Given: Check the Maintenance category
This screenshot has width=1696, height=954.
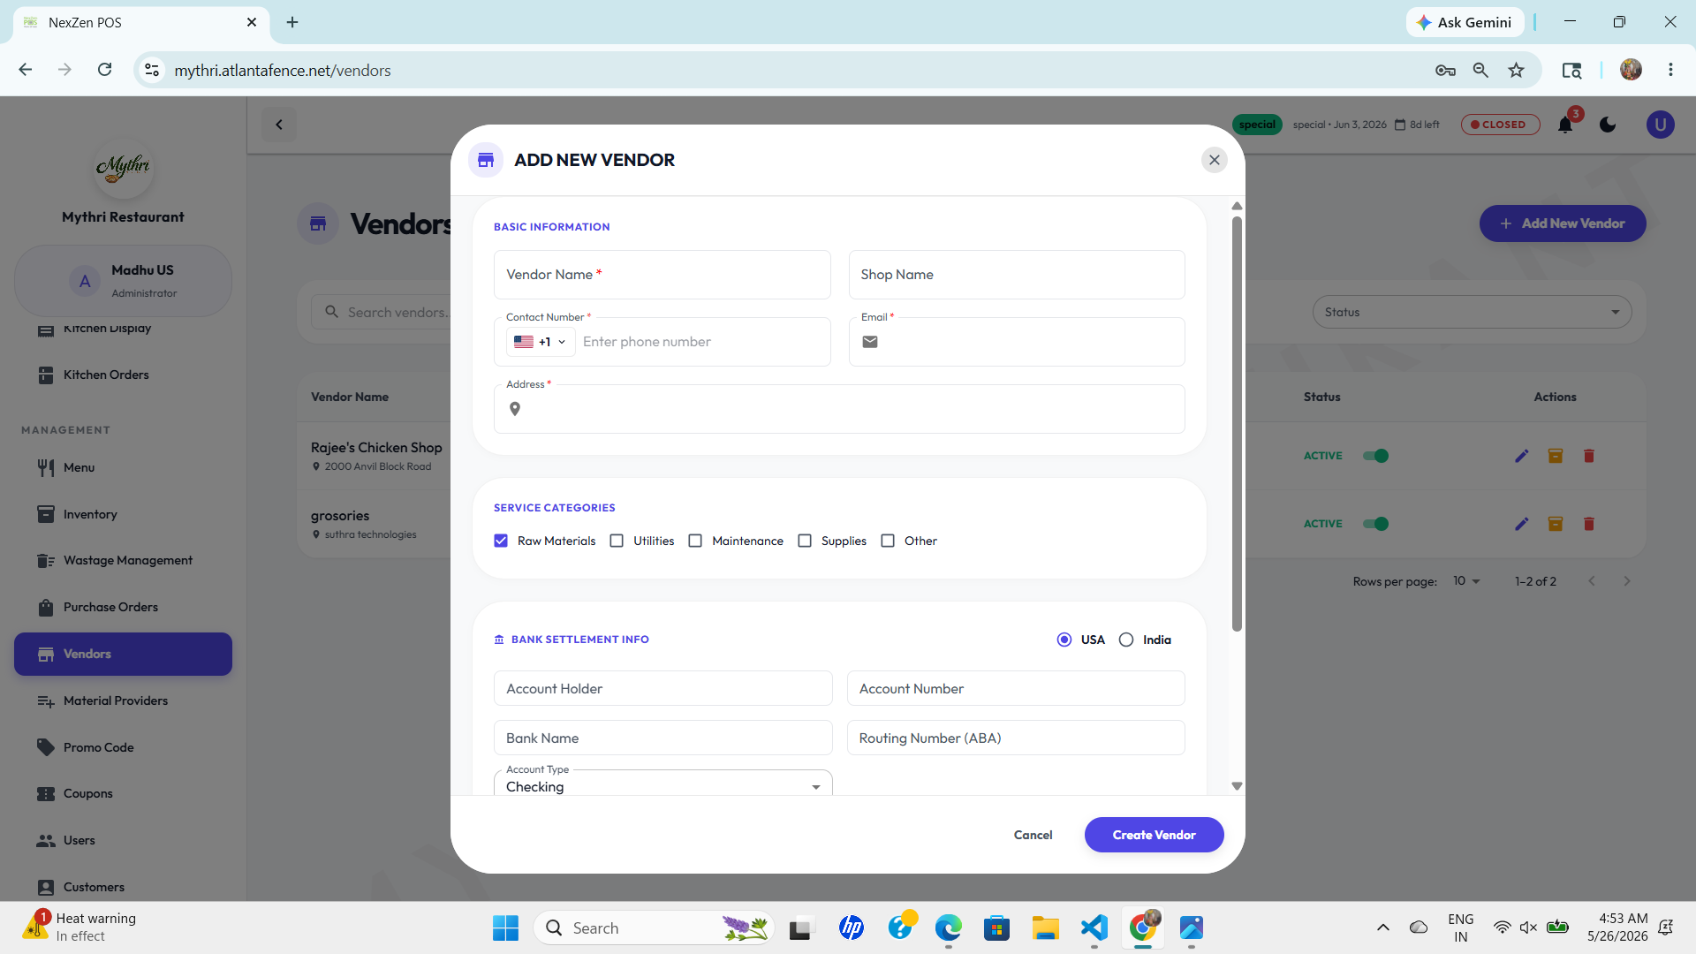Looking at the screenshot, I should 695,541.
